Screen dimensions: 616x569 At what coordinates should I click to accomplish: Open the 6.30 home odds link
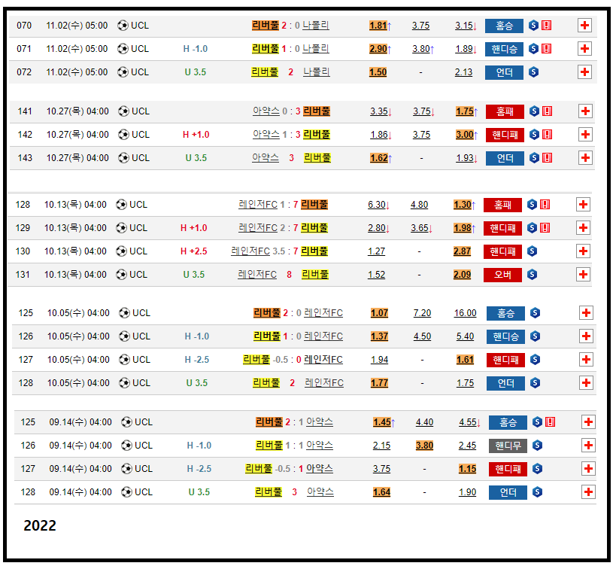pos(378,205)
